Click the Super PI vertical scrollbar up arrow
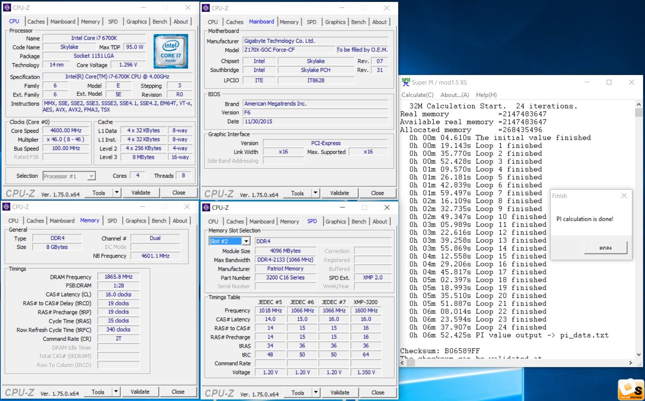This screenshot has height=401, width=645. click(639, 104)
